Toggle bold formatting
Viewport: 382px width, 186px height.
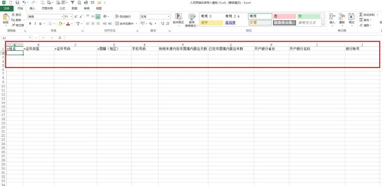30,24
